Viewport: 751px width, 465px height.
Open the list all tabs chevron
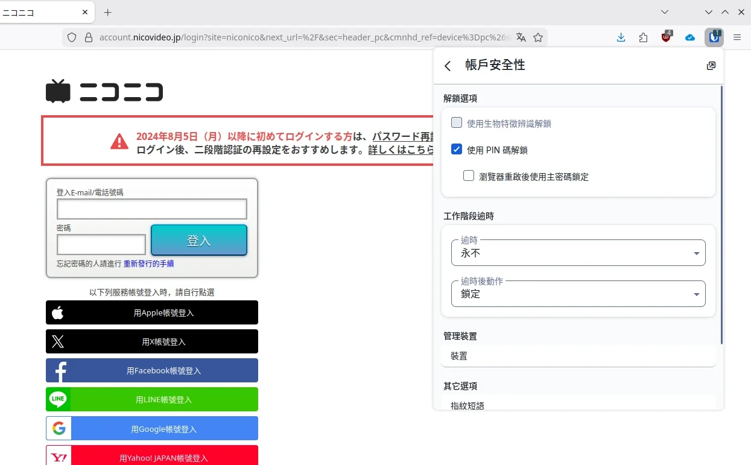click(x=664, y=12)
